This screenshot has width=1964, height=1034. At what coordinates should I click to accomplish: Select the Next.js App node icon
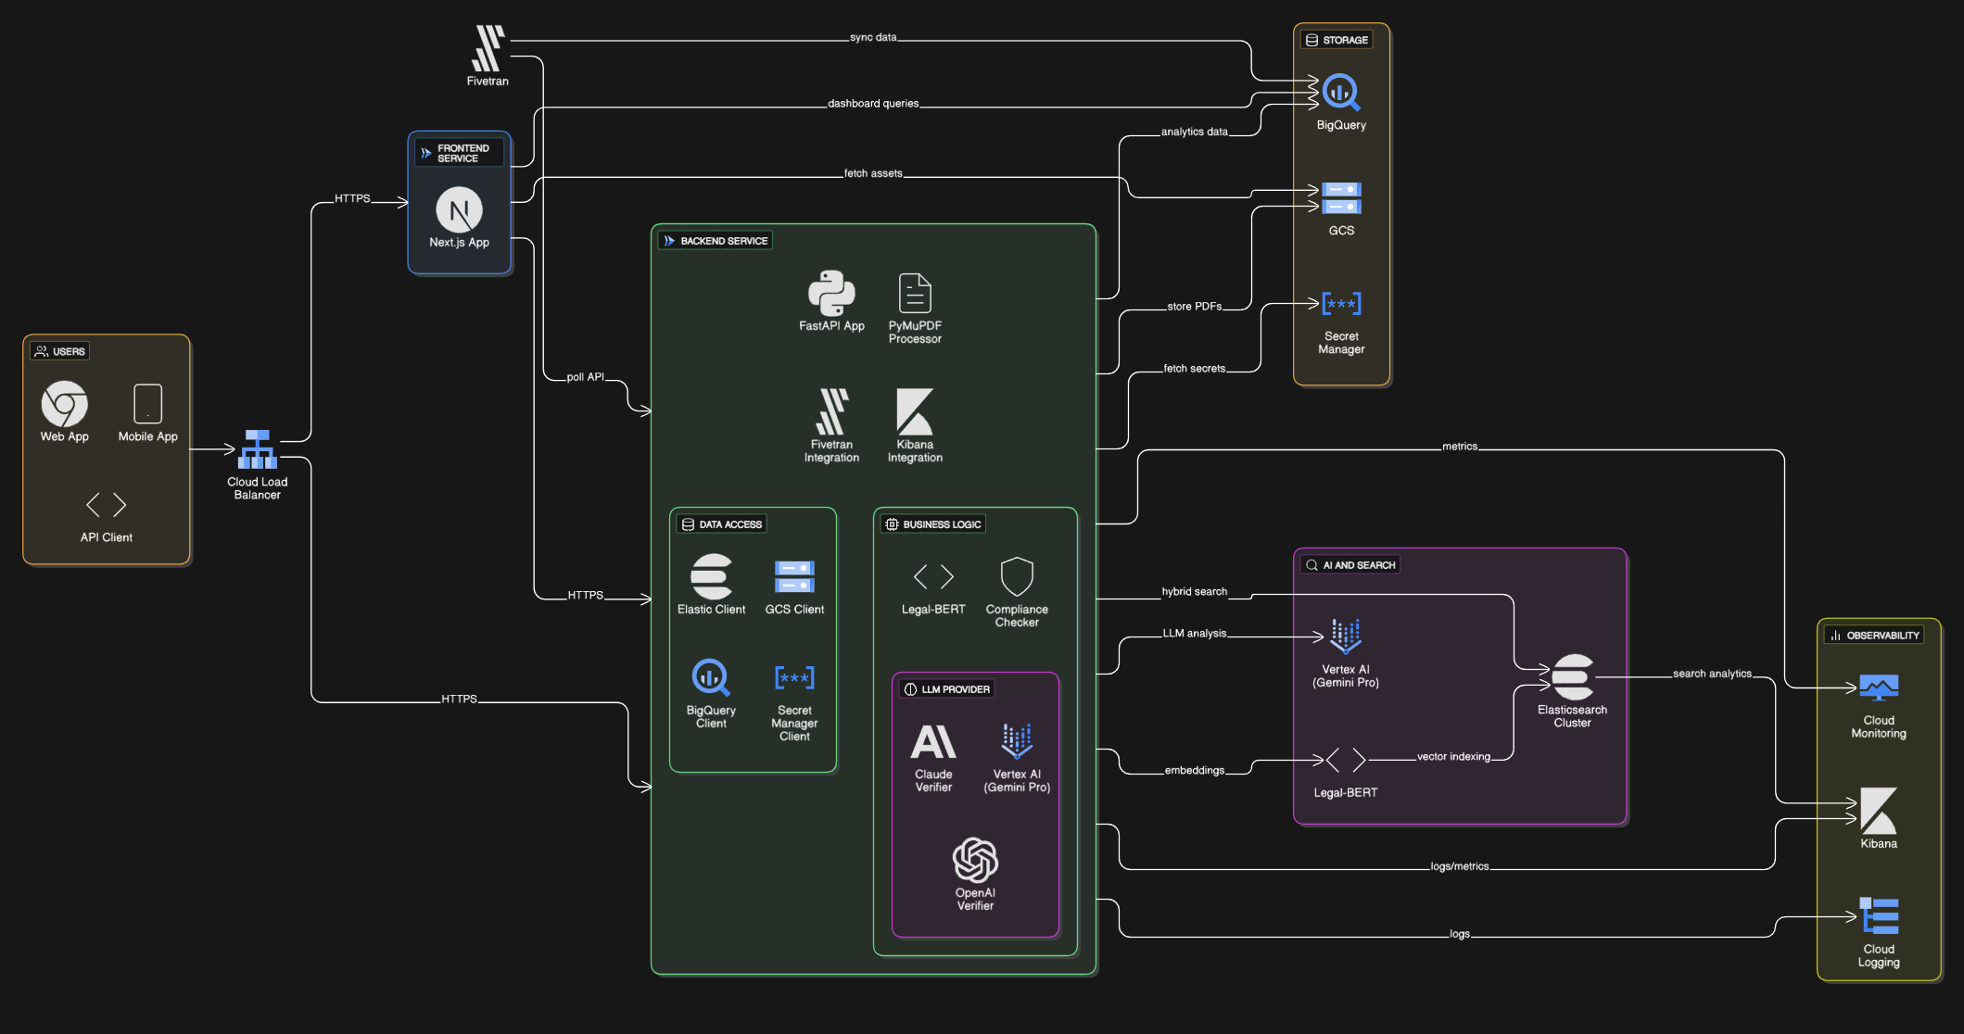tap(459, 210)
